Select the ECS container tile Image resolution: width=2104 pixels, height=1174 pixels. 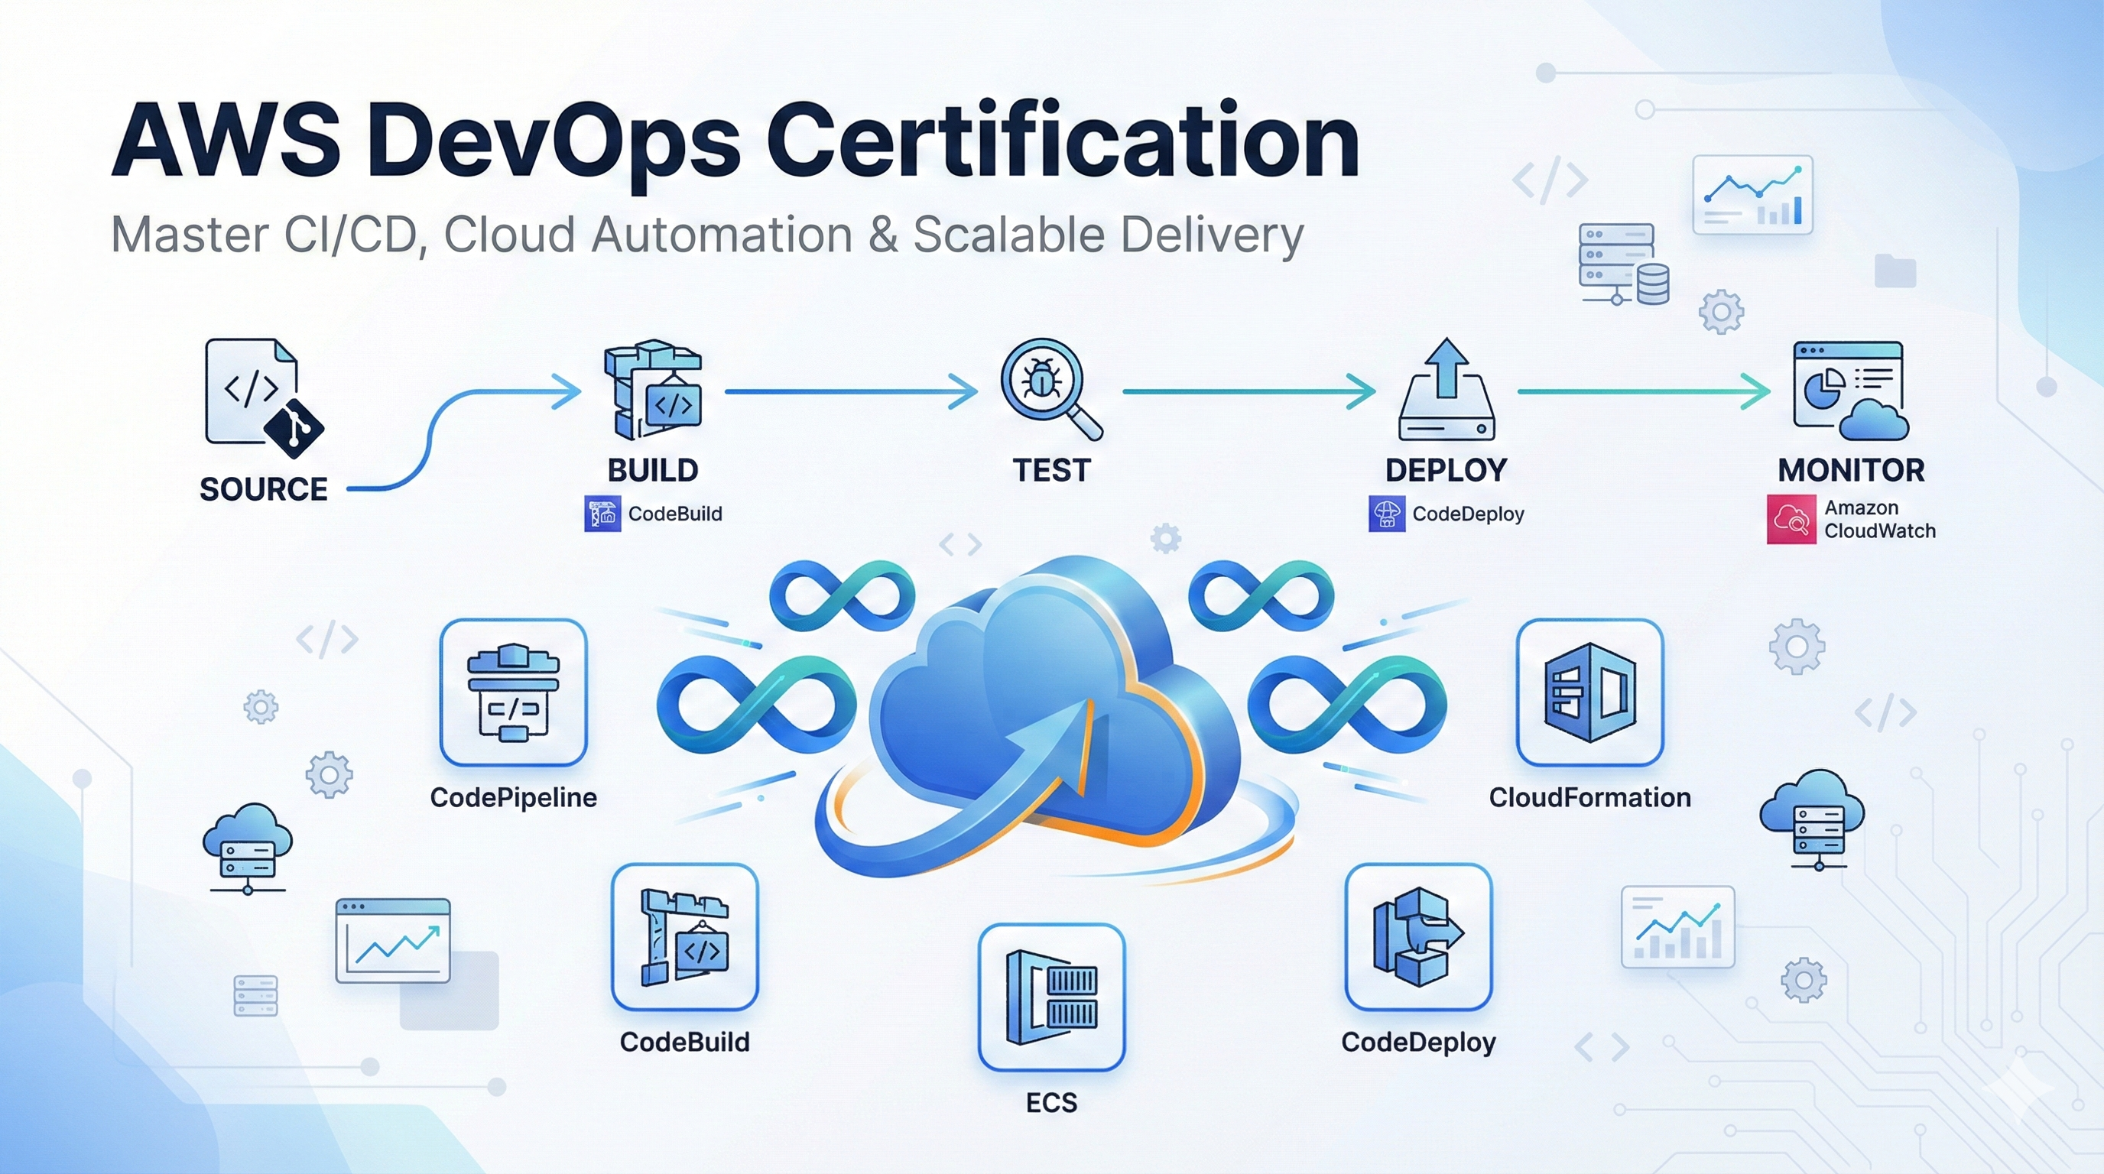click(x=1051, y=997)
